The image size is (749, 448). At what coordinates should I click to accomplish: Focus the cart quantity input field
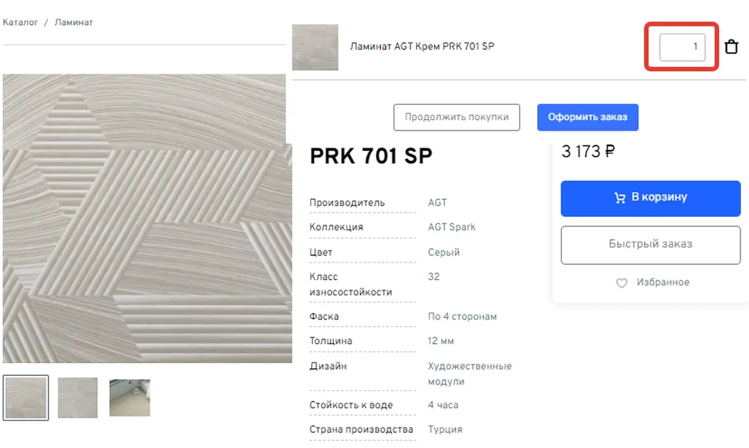click(682, 47)
